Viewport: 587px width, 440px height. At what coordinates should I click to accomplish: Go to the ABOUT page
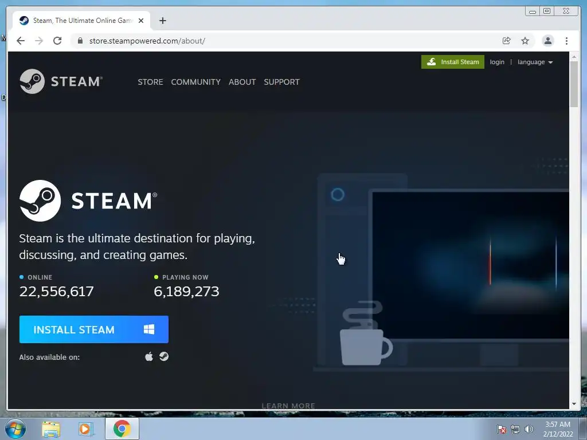[242, 82]
